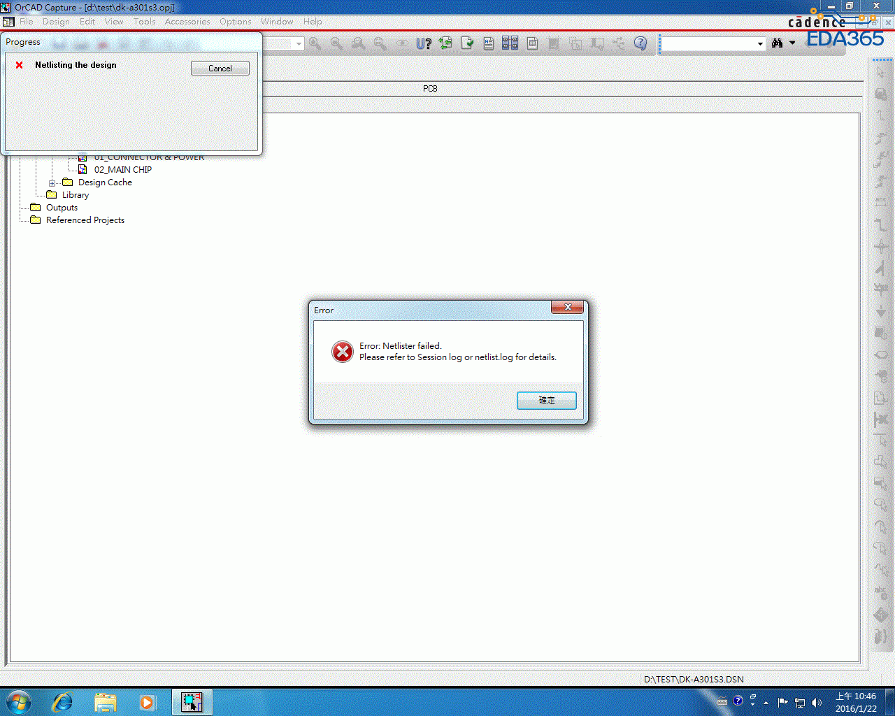Screen dimensions: 895x716
Task: Select the Place Part tool in palette
Action: click(x=881, y=94)
